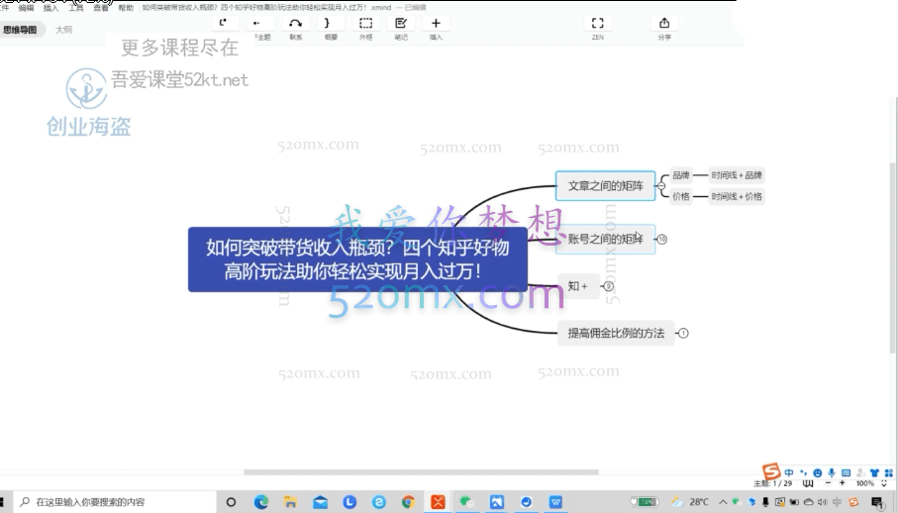Select the 知+ topic

pos(578,285)
